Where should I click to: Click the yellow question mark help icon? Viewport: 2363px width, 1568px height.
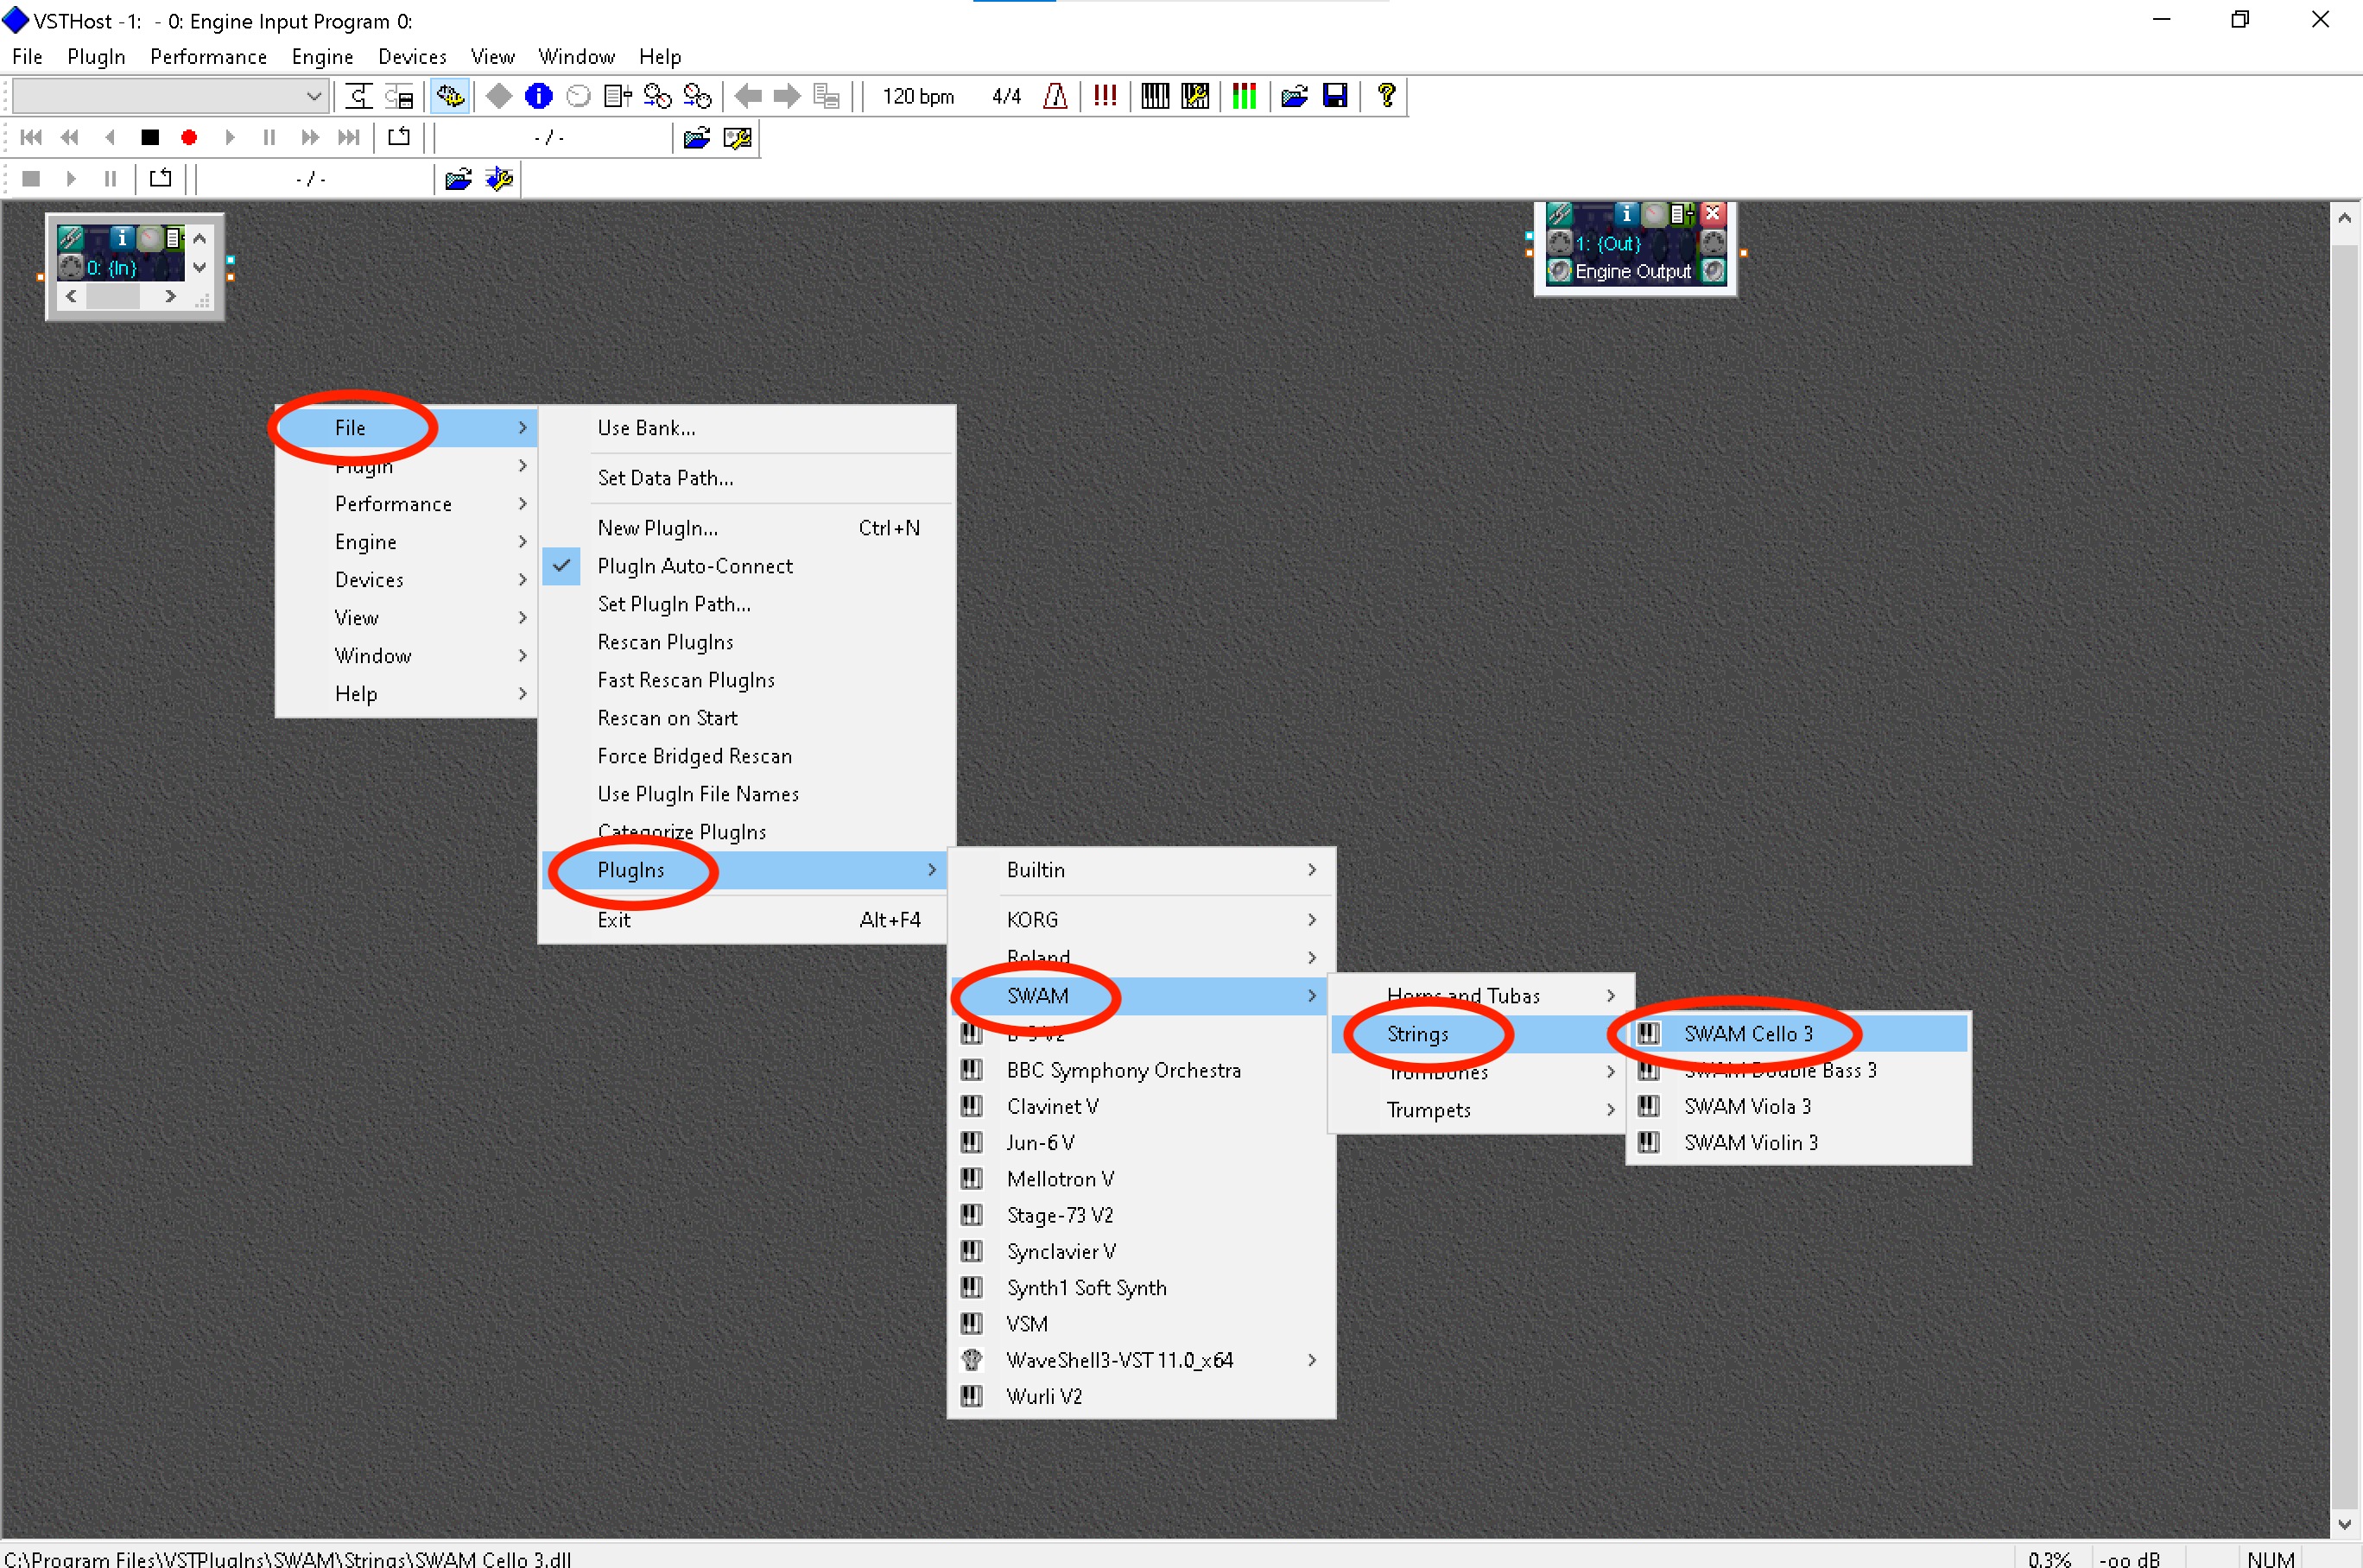coord(1386,96)
